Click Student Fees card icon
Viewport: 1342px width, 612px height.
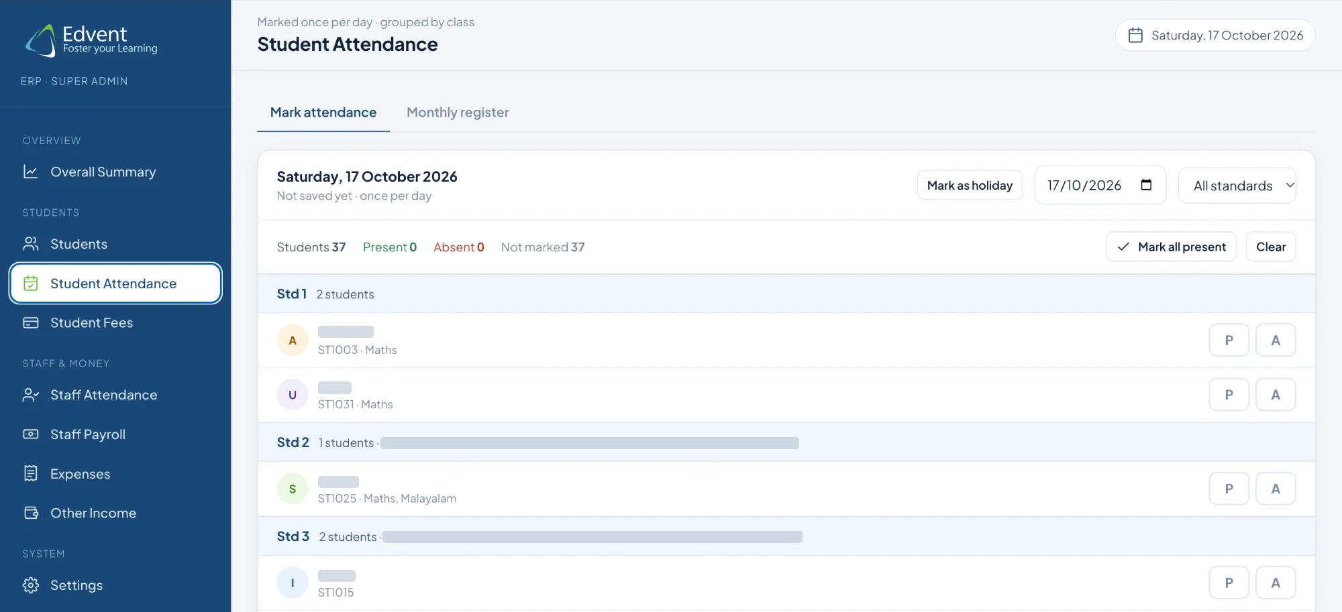point(31,323)
